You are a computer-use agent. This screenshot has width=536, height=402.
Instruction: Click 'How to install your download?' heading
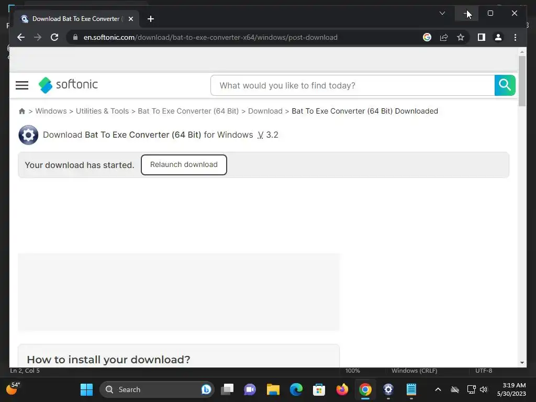(x=108, y=360)
